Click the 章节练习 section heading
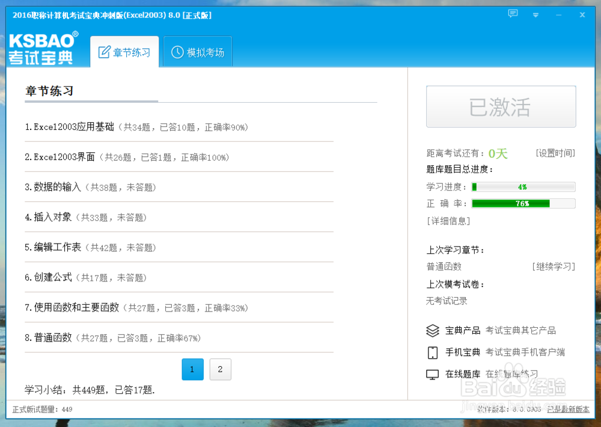 [49, 91]
